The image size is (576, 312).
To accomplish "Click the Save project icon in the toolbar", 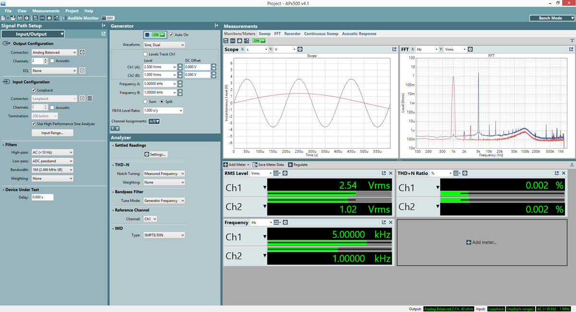I will coord(19,18).
